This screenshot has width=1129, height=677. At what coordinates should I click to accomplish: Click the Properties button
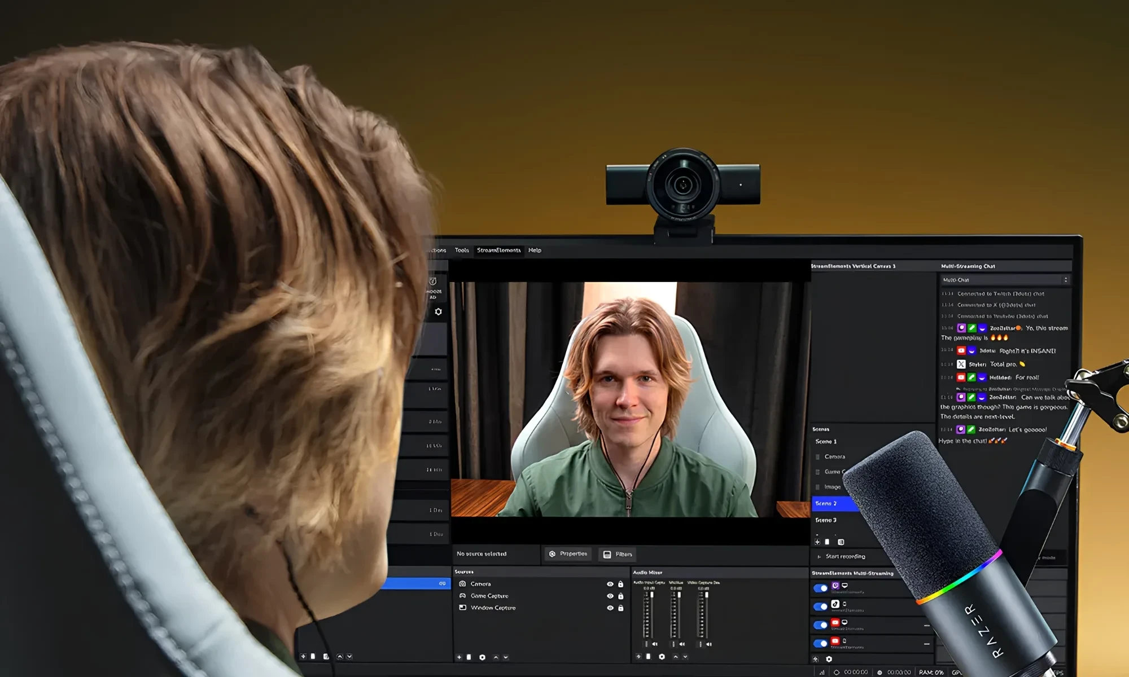[568, 554]
